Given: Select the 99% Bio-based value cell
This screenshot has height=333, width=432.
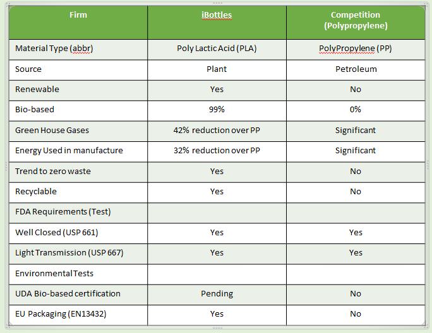Looking at the screenshot, I should pos(217,110).
